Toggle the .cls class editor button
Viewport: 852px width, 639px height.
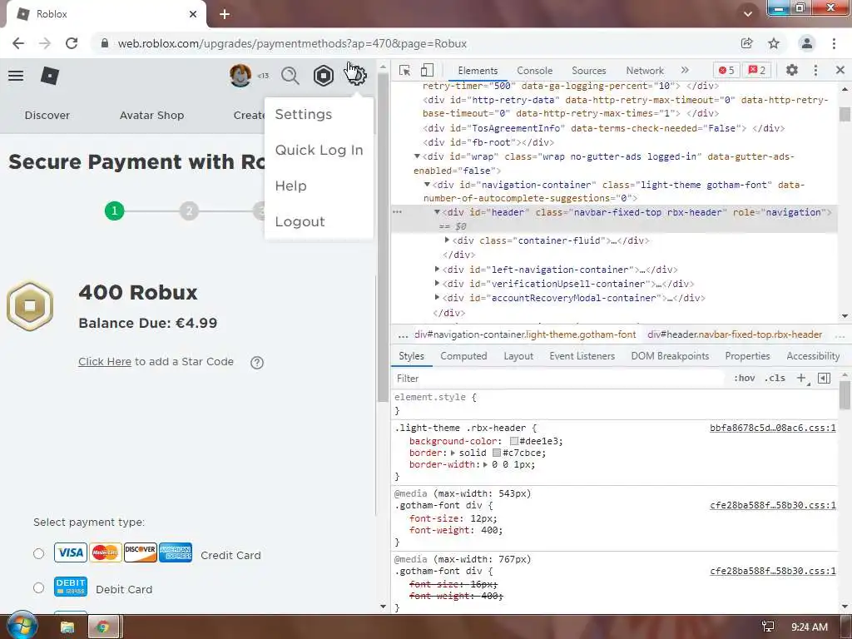775,379
